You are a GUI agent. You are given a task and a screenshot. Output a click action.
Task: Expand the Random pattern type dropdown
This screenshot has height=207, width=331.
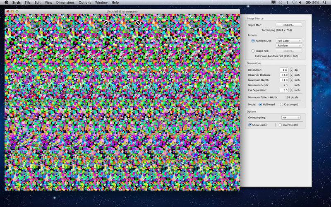pos(289,46)
